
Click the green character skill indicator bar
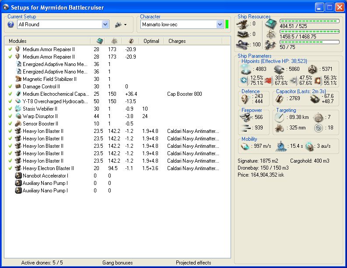[227, 24]
